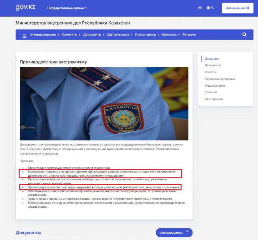Click the user icon in Авторизация

[x=248, y=8]
